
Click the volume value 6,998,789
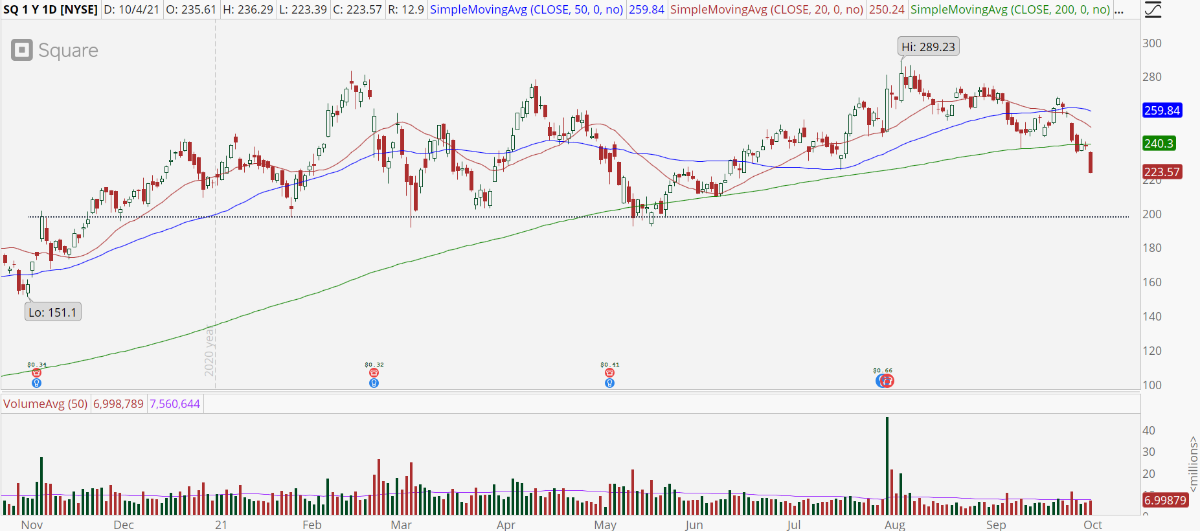119,404
